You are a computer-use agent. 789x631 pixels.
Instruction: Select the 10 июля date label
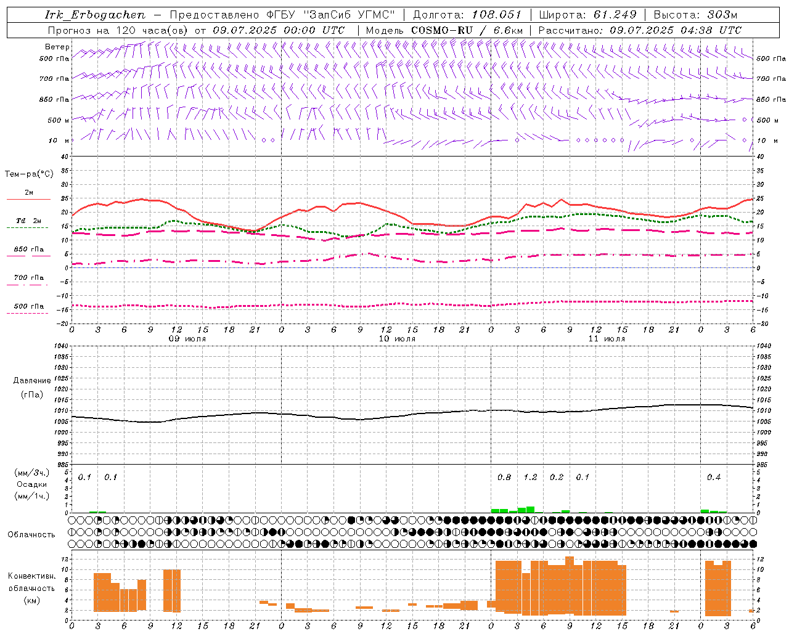pos(397,339)
